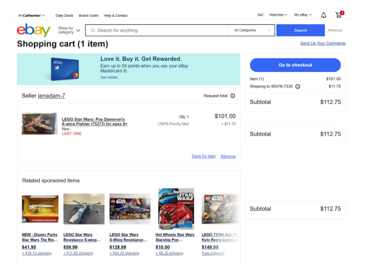This screenshot has height=277, width=376.
Task: Open LEGO Star Wars Resistance X-wing title link
Action: pos(82,237)
